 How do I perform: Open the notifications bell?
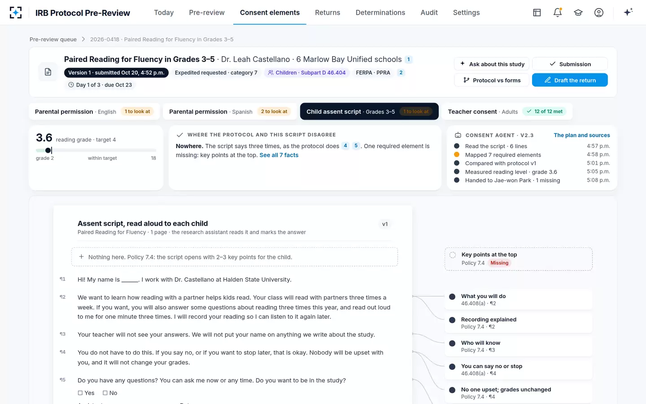coord(558,13)
